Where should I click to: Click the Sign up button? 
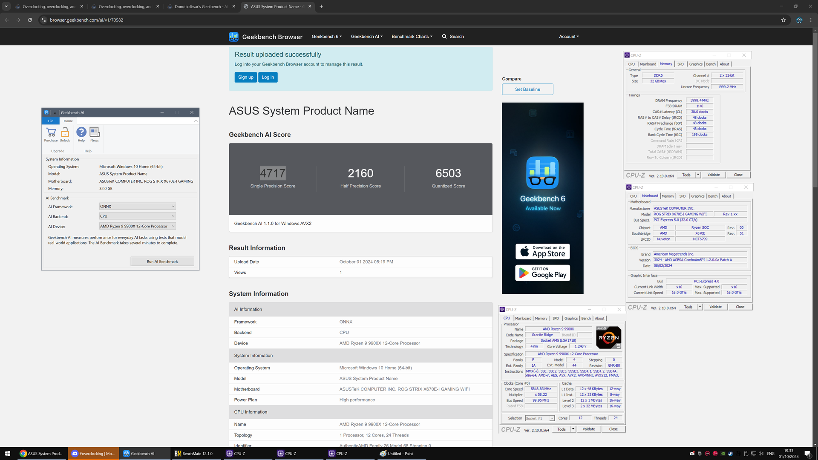245,77
